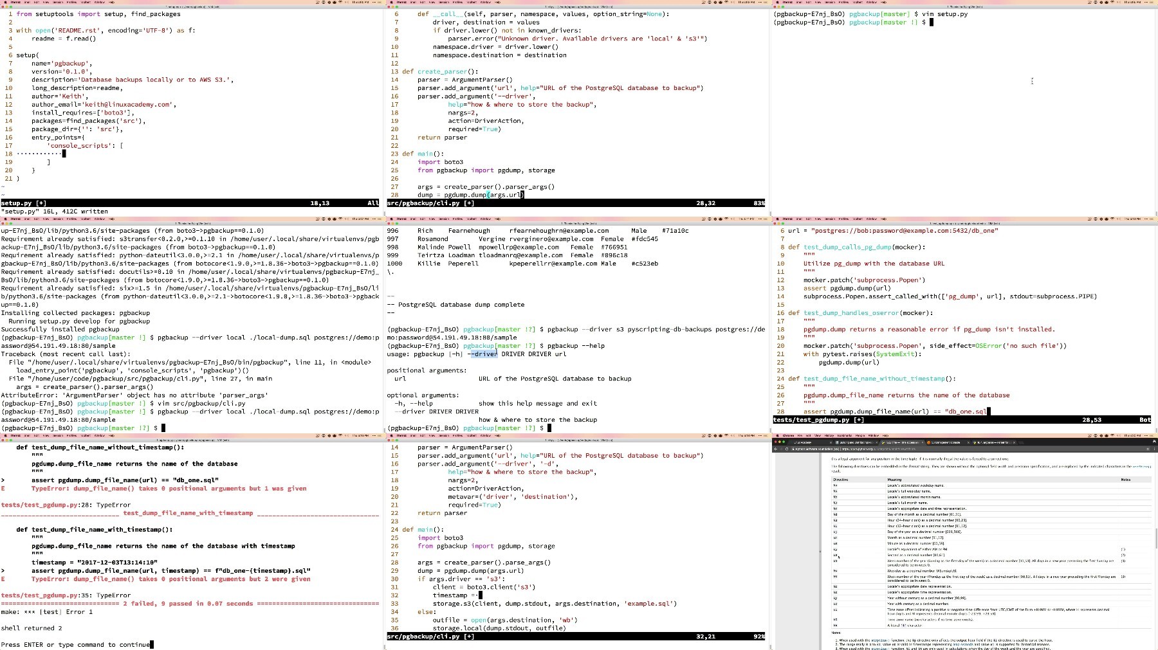Open Window menu above the pgbackup --help terminal
The width and height of the screenshot is (1158, 650).
(485, 219)
